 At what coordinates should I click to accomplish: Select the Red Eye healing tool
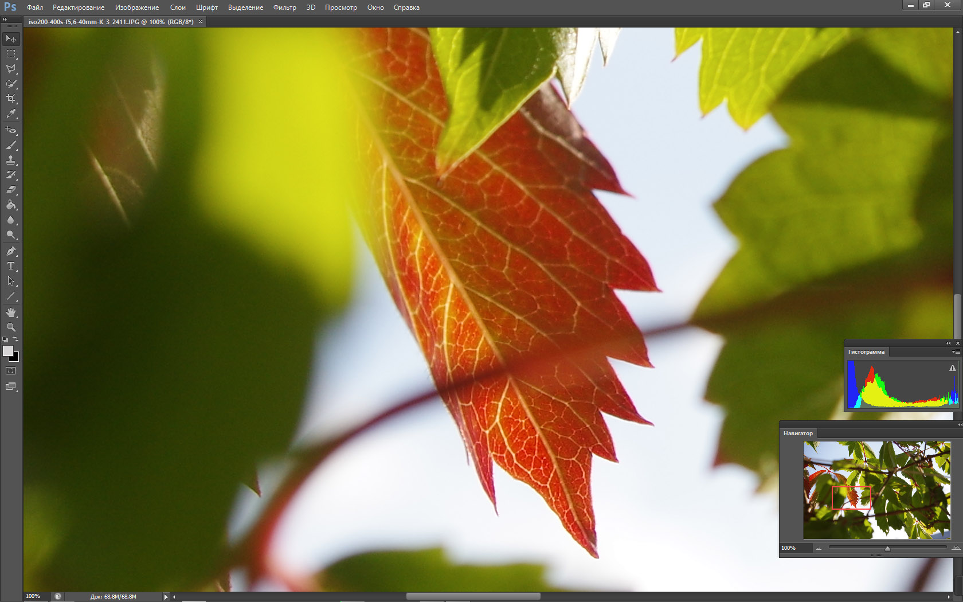(11, 130)
